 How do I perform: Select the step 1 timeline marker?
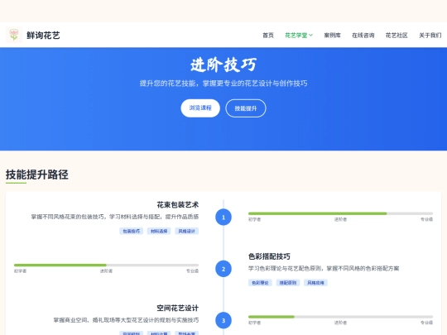[223, 218]
